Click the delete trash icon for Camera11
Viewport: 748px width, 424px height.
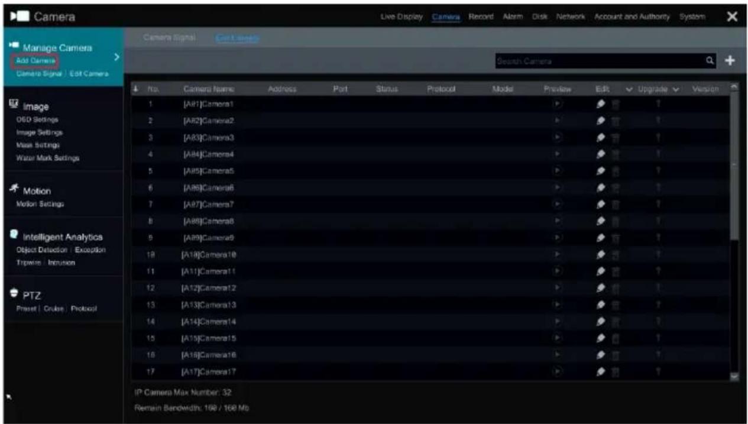(x=615, y=271)
